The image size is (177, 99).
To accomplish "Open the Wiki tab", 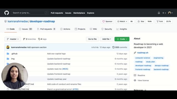I will pyautogui.click(x=93, y=29).
